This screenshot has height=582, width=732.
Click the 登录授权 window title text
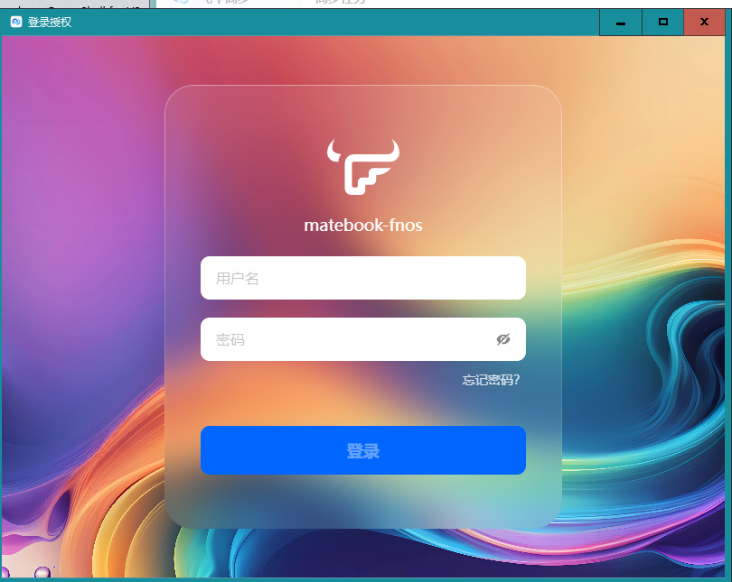pos(50,22)
